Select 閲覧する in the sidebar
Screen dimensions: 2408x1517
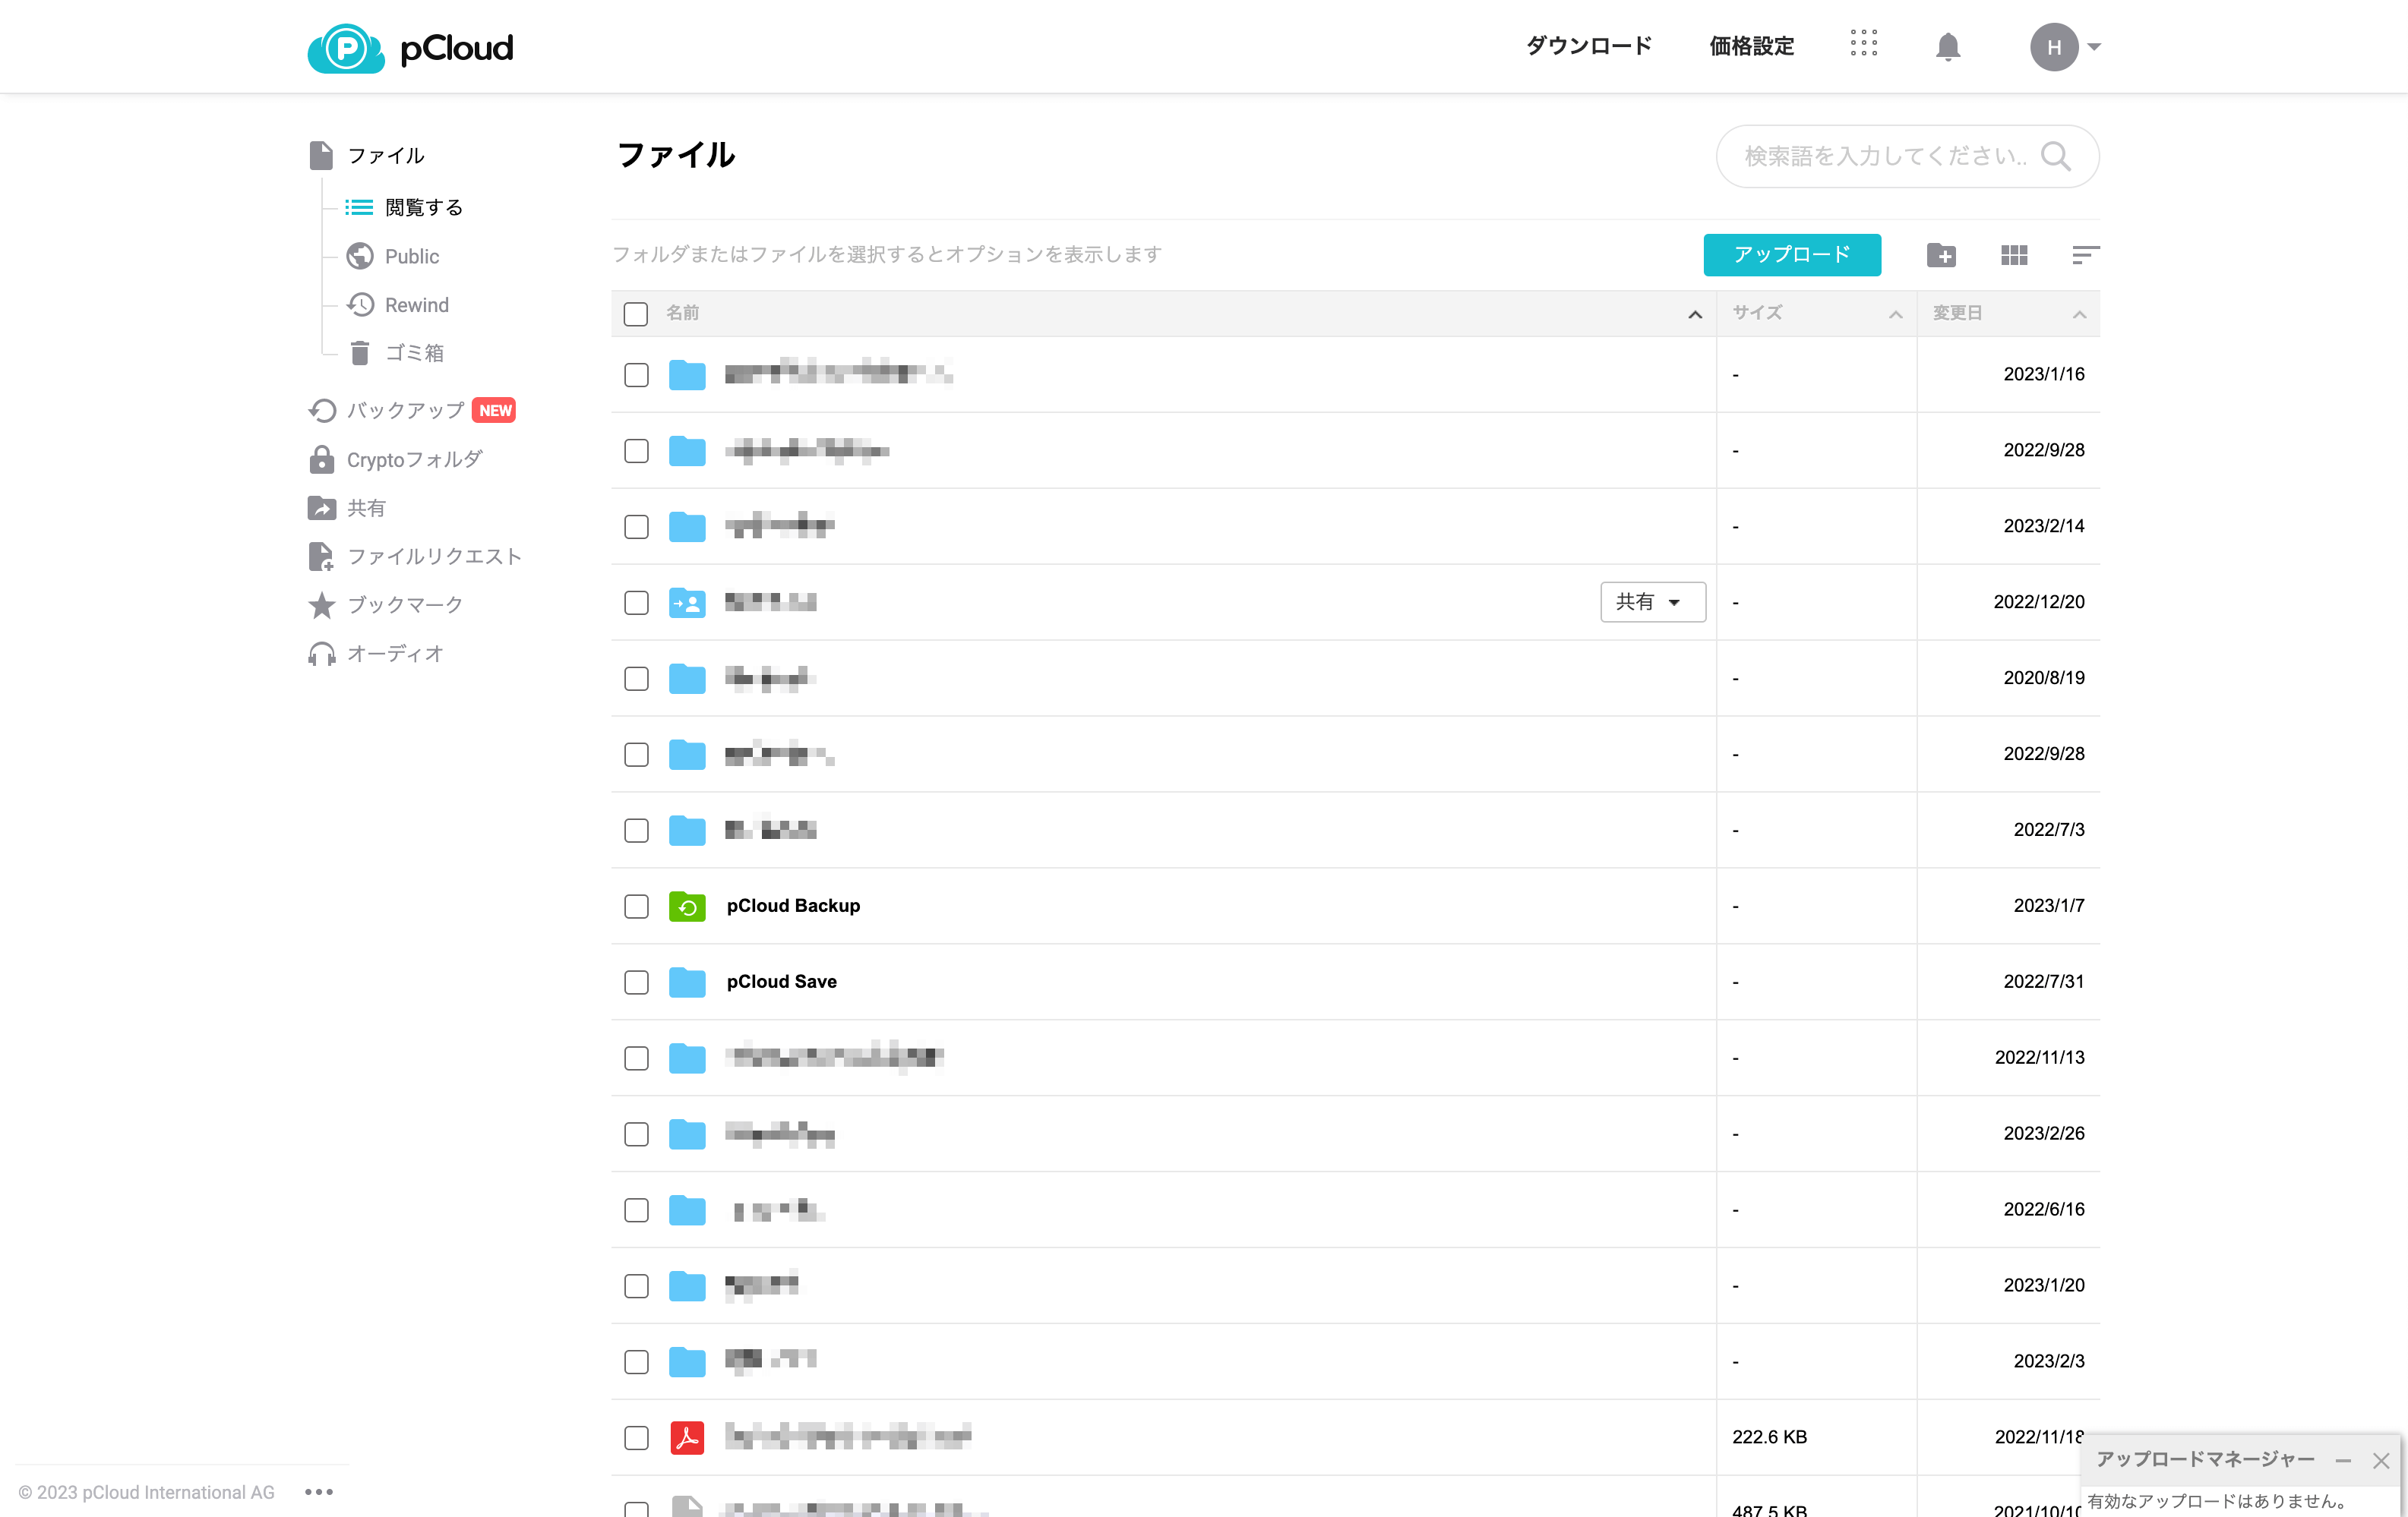[x=404, y=207]
